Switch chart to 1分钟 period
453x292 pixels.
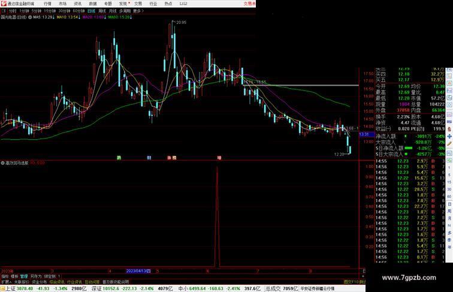pos(24,11)
